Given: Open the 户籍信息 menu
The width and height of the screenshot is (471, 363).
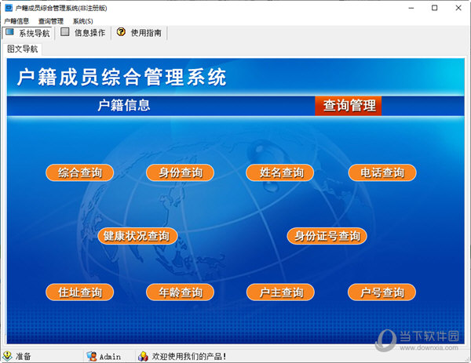Looking at the screenshot, I should pyautogui.click(x=16, y=21).
